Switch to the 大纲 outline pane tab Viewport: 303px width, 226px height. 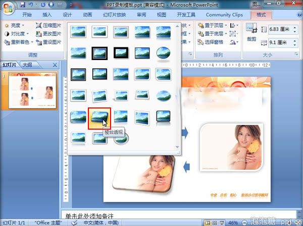tap(28, 65)
